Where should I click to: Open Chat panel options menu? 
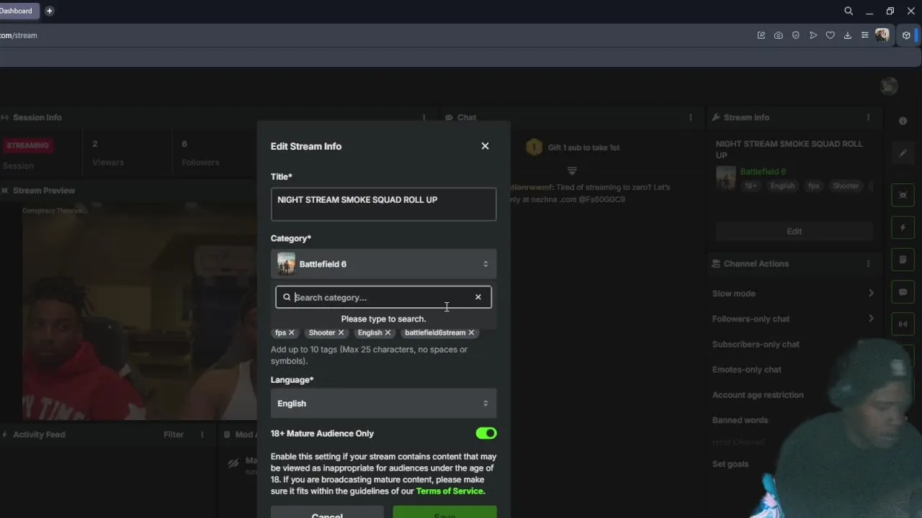tap(690, 117)
